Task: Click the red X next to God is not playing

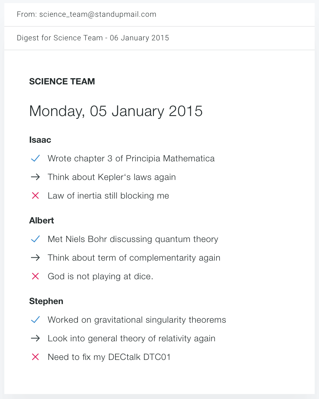Action: tap(35, 276)
